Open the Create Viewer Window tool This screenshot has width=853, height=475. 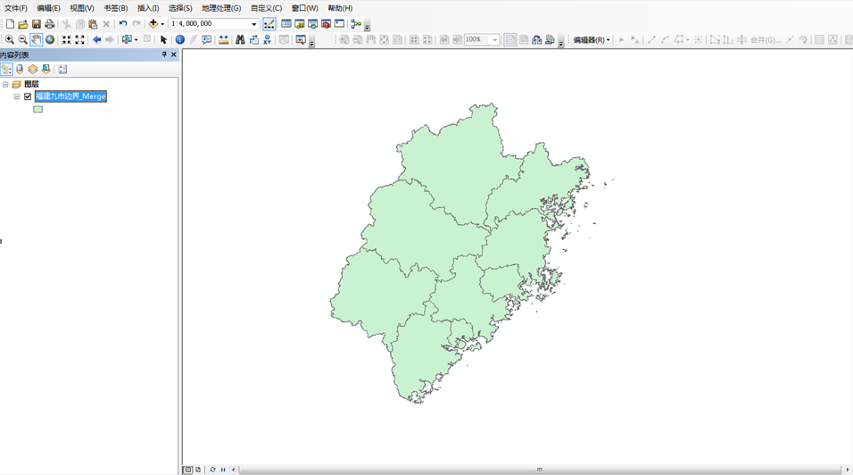(x=301, y=39)
